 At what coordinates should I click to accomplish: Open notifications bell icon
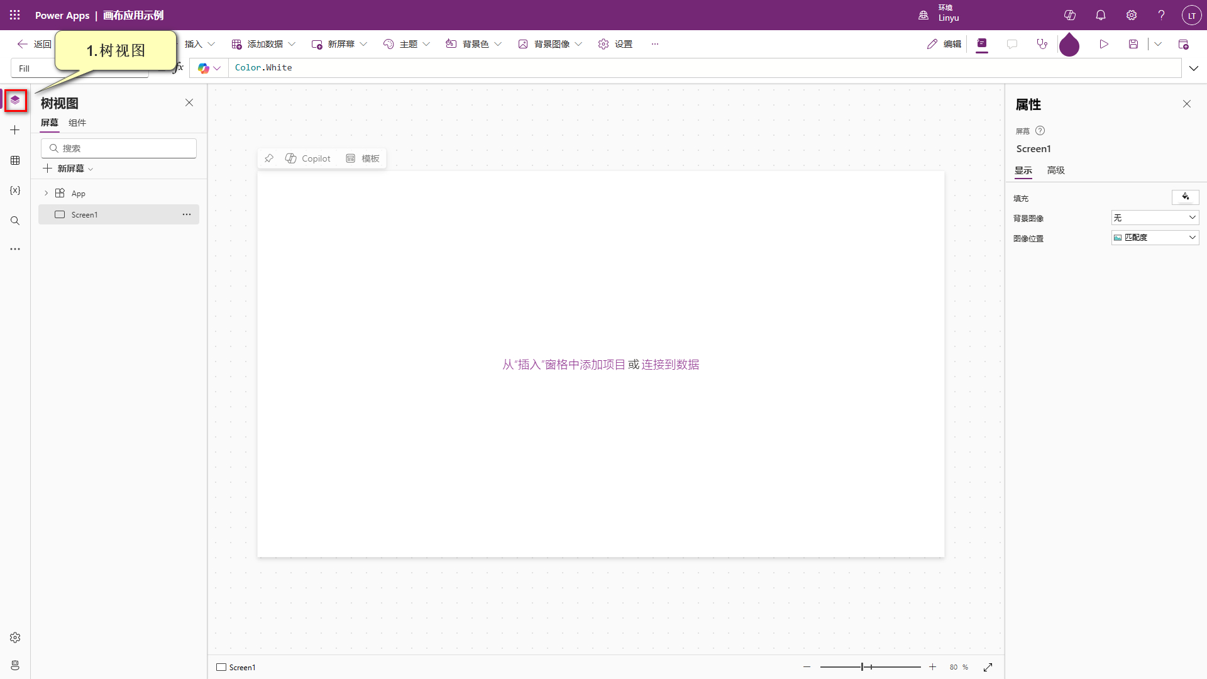point(1100,15)
